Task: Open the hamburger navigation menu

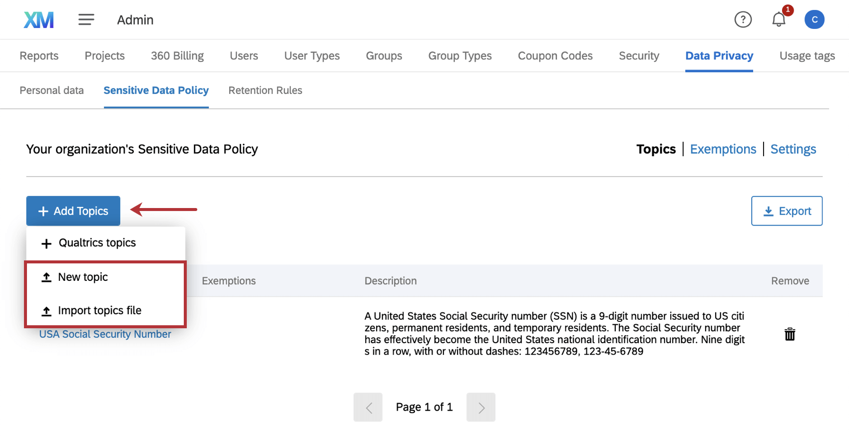Action: 86,20
